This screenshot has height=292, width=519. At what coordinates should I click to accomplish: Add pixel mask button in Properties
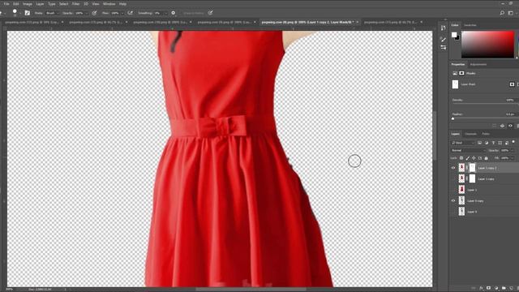tap(512, 84)
